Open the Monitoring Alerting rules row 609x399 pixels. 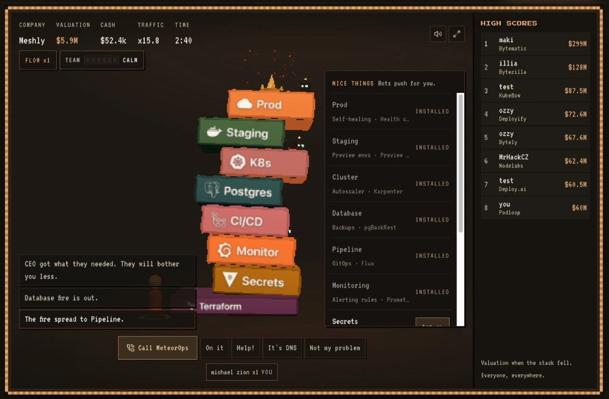[x=391, y=292]
